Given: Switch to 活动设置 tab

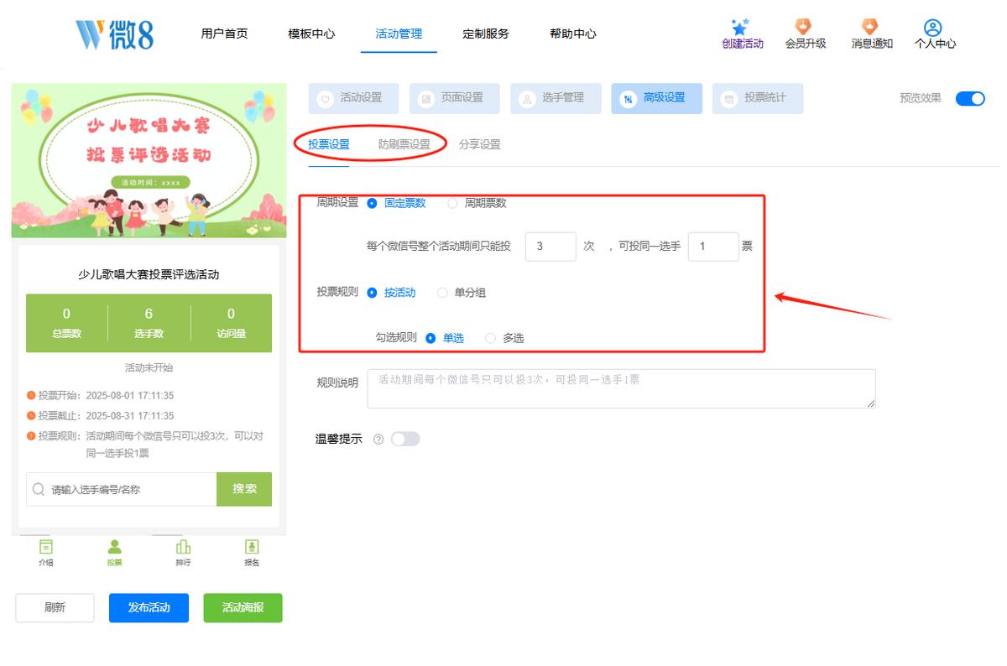Looking at the screenshot, I should 354,98.
